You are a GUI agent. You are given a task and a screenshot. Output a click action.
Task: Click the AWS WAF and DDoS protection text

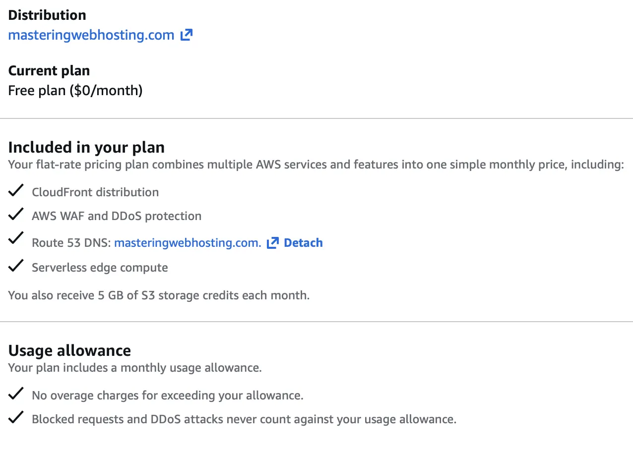[x=117, y=216]
